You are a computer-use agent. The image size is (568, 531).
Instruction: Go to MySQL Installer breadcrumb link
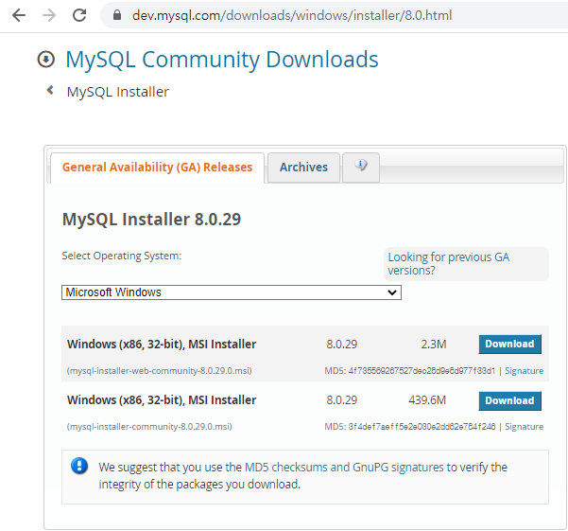point(118,92)
